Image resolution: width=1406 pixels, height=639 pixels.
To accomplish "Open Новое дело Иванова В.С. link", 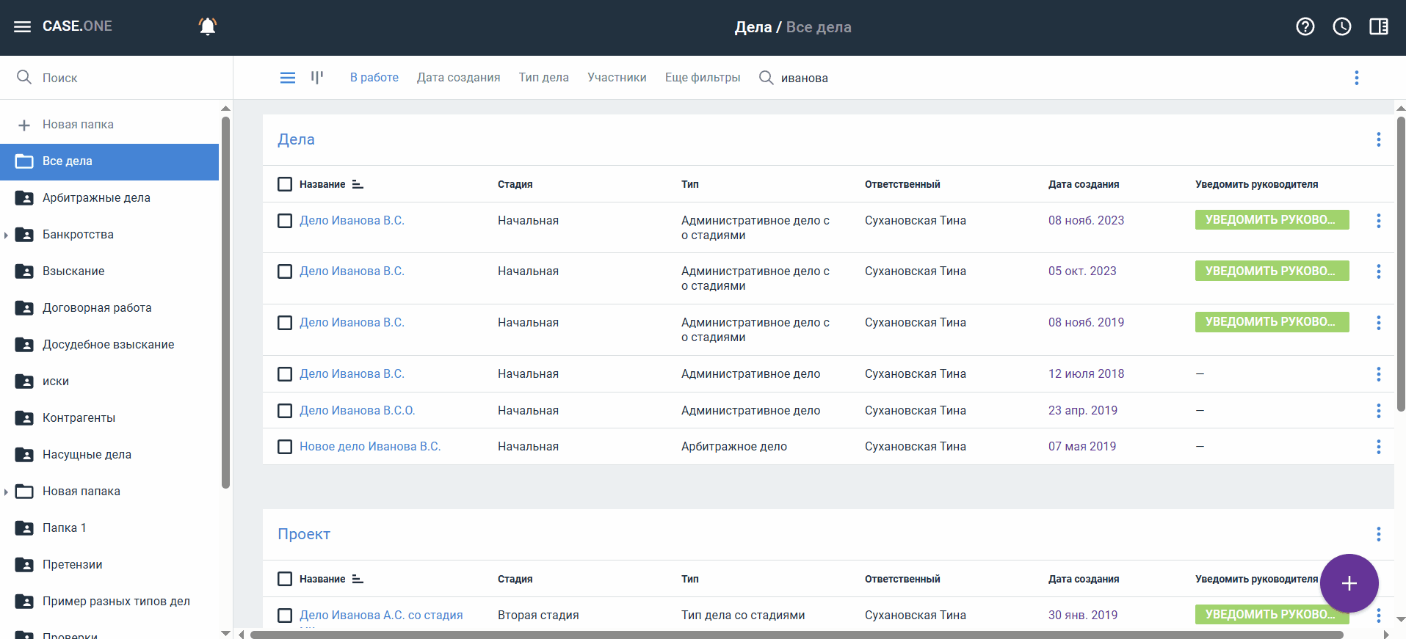I will pyautogui.click(x=370, y=447).
